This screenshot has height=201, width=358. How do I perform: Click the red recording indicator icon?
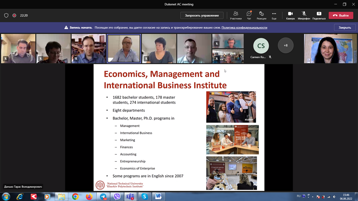click(14, 15)
